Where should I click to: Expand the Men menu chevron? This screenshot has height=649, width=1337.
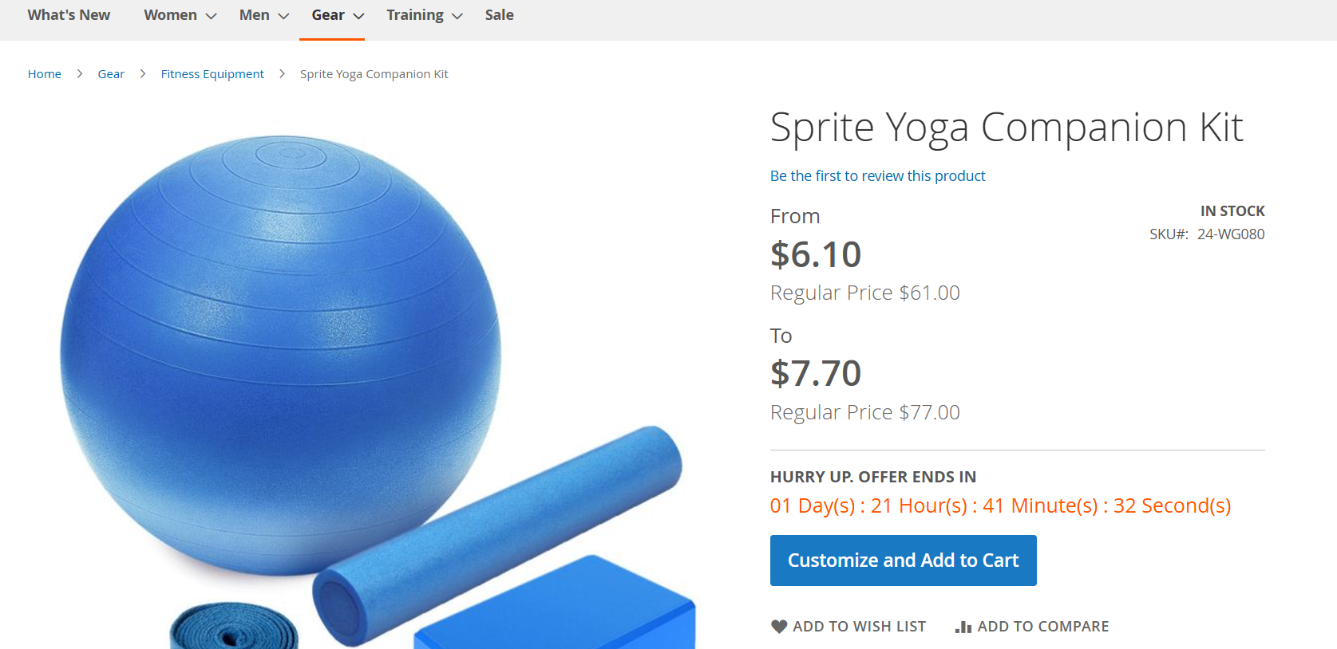click(x=283, y=16)
